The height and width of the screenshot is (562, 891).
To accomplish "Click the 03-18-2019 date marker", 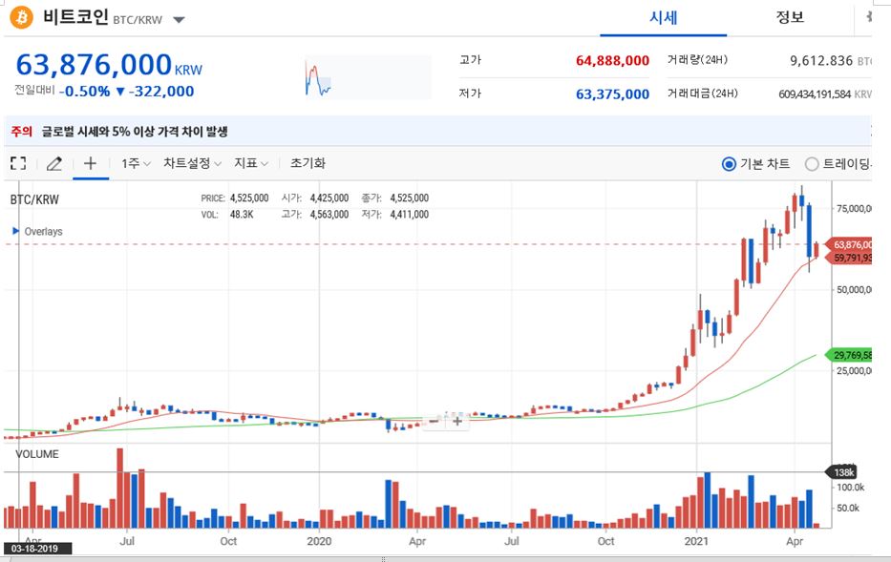I will coord(38,549).
